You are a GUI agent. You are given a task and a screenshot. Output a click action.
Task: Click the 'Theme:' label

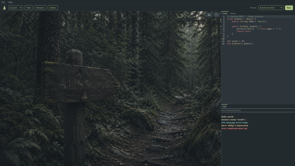[253, 8]
